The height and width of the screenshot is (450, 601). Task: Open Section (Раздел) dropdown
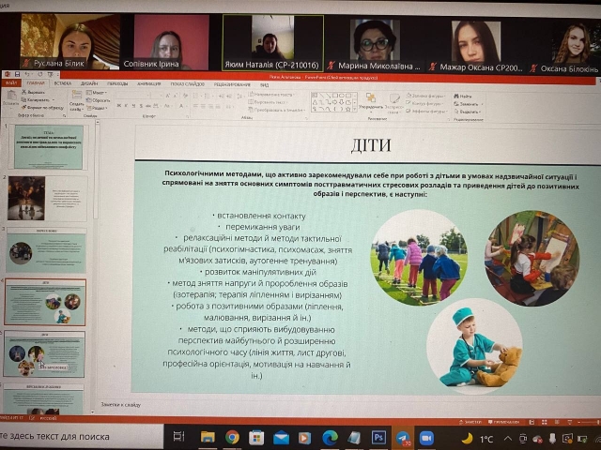[x=98, y=109]
